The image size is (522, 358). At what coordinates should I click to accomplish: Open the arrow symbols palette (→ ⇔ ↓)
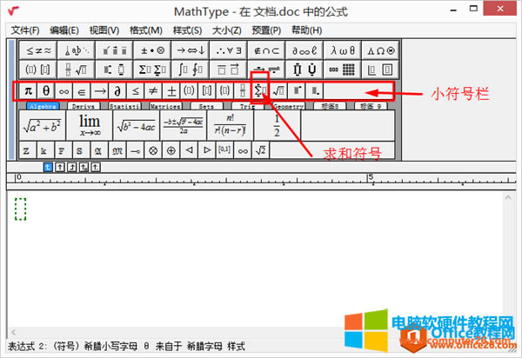[x=190, y=50]
